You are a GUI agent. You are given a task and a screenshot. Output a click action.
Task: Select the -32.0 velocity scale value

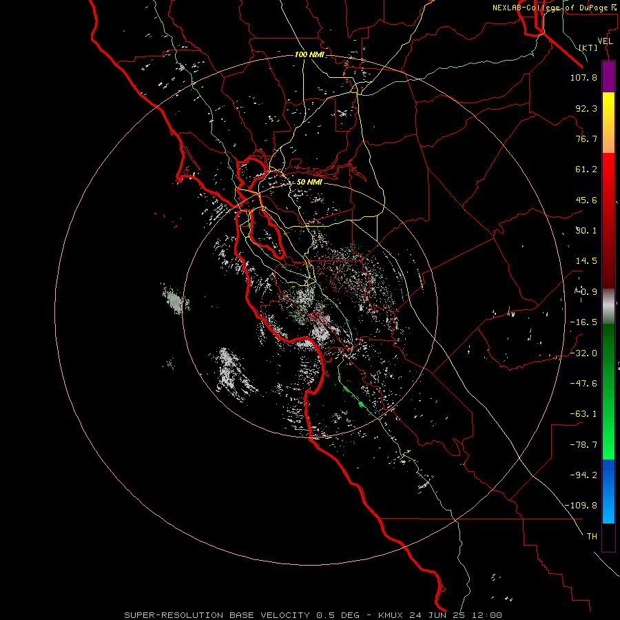[x=583, y=353]
